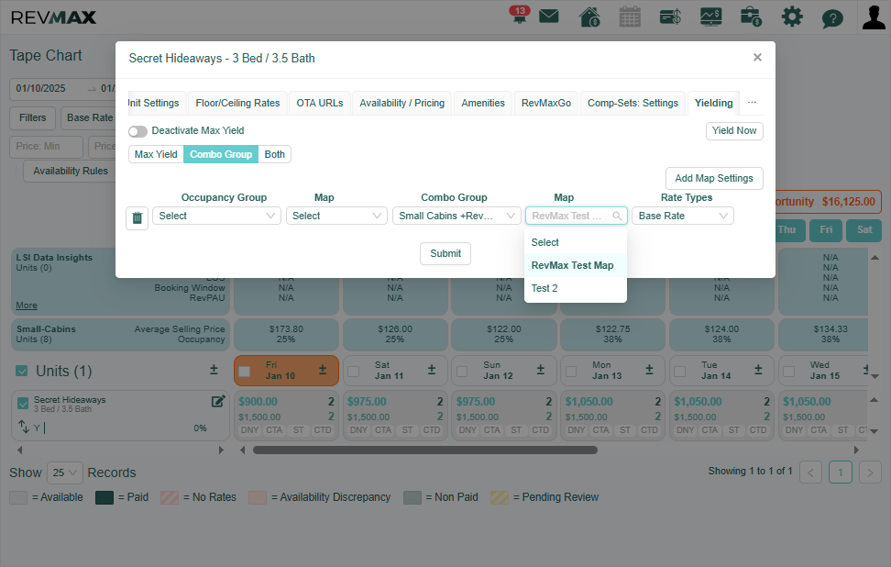Go to previous page arrow

point(811,472)
